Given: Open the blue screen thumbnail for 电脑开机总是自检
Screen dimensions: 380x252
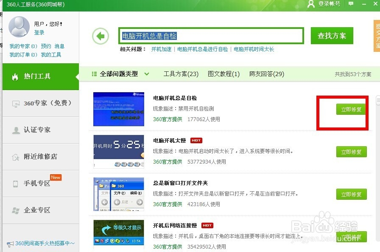Looking at the screenshot, I should [x=119, y=109].
